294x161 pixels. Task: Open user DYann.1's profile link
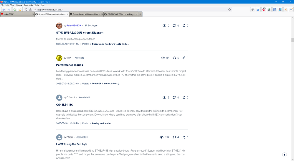coord(70,97)
